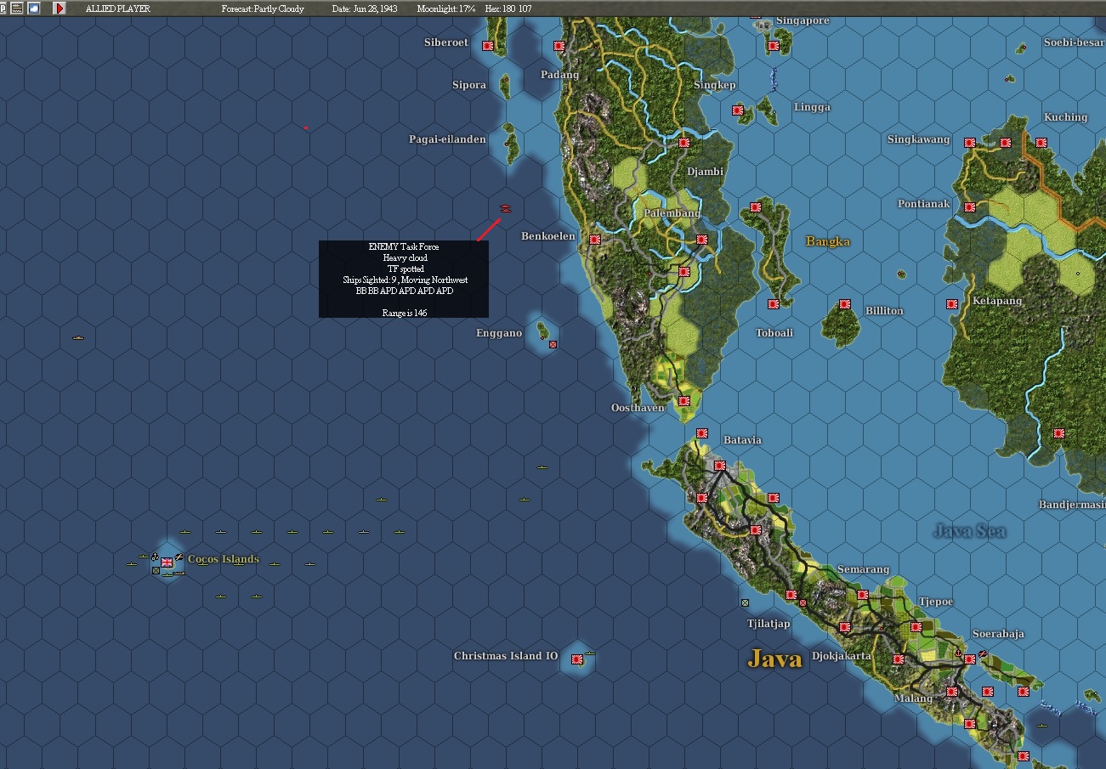Click the Japanese base flag at Benkoelen
The width and height of the screenshot is (1106, 769).
[x=595, y=240]
